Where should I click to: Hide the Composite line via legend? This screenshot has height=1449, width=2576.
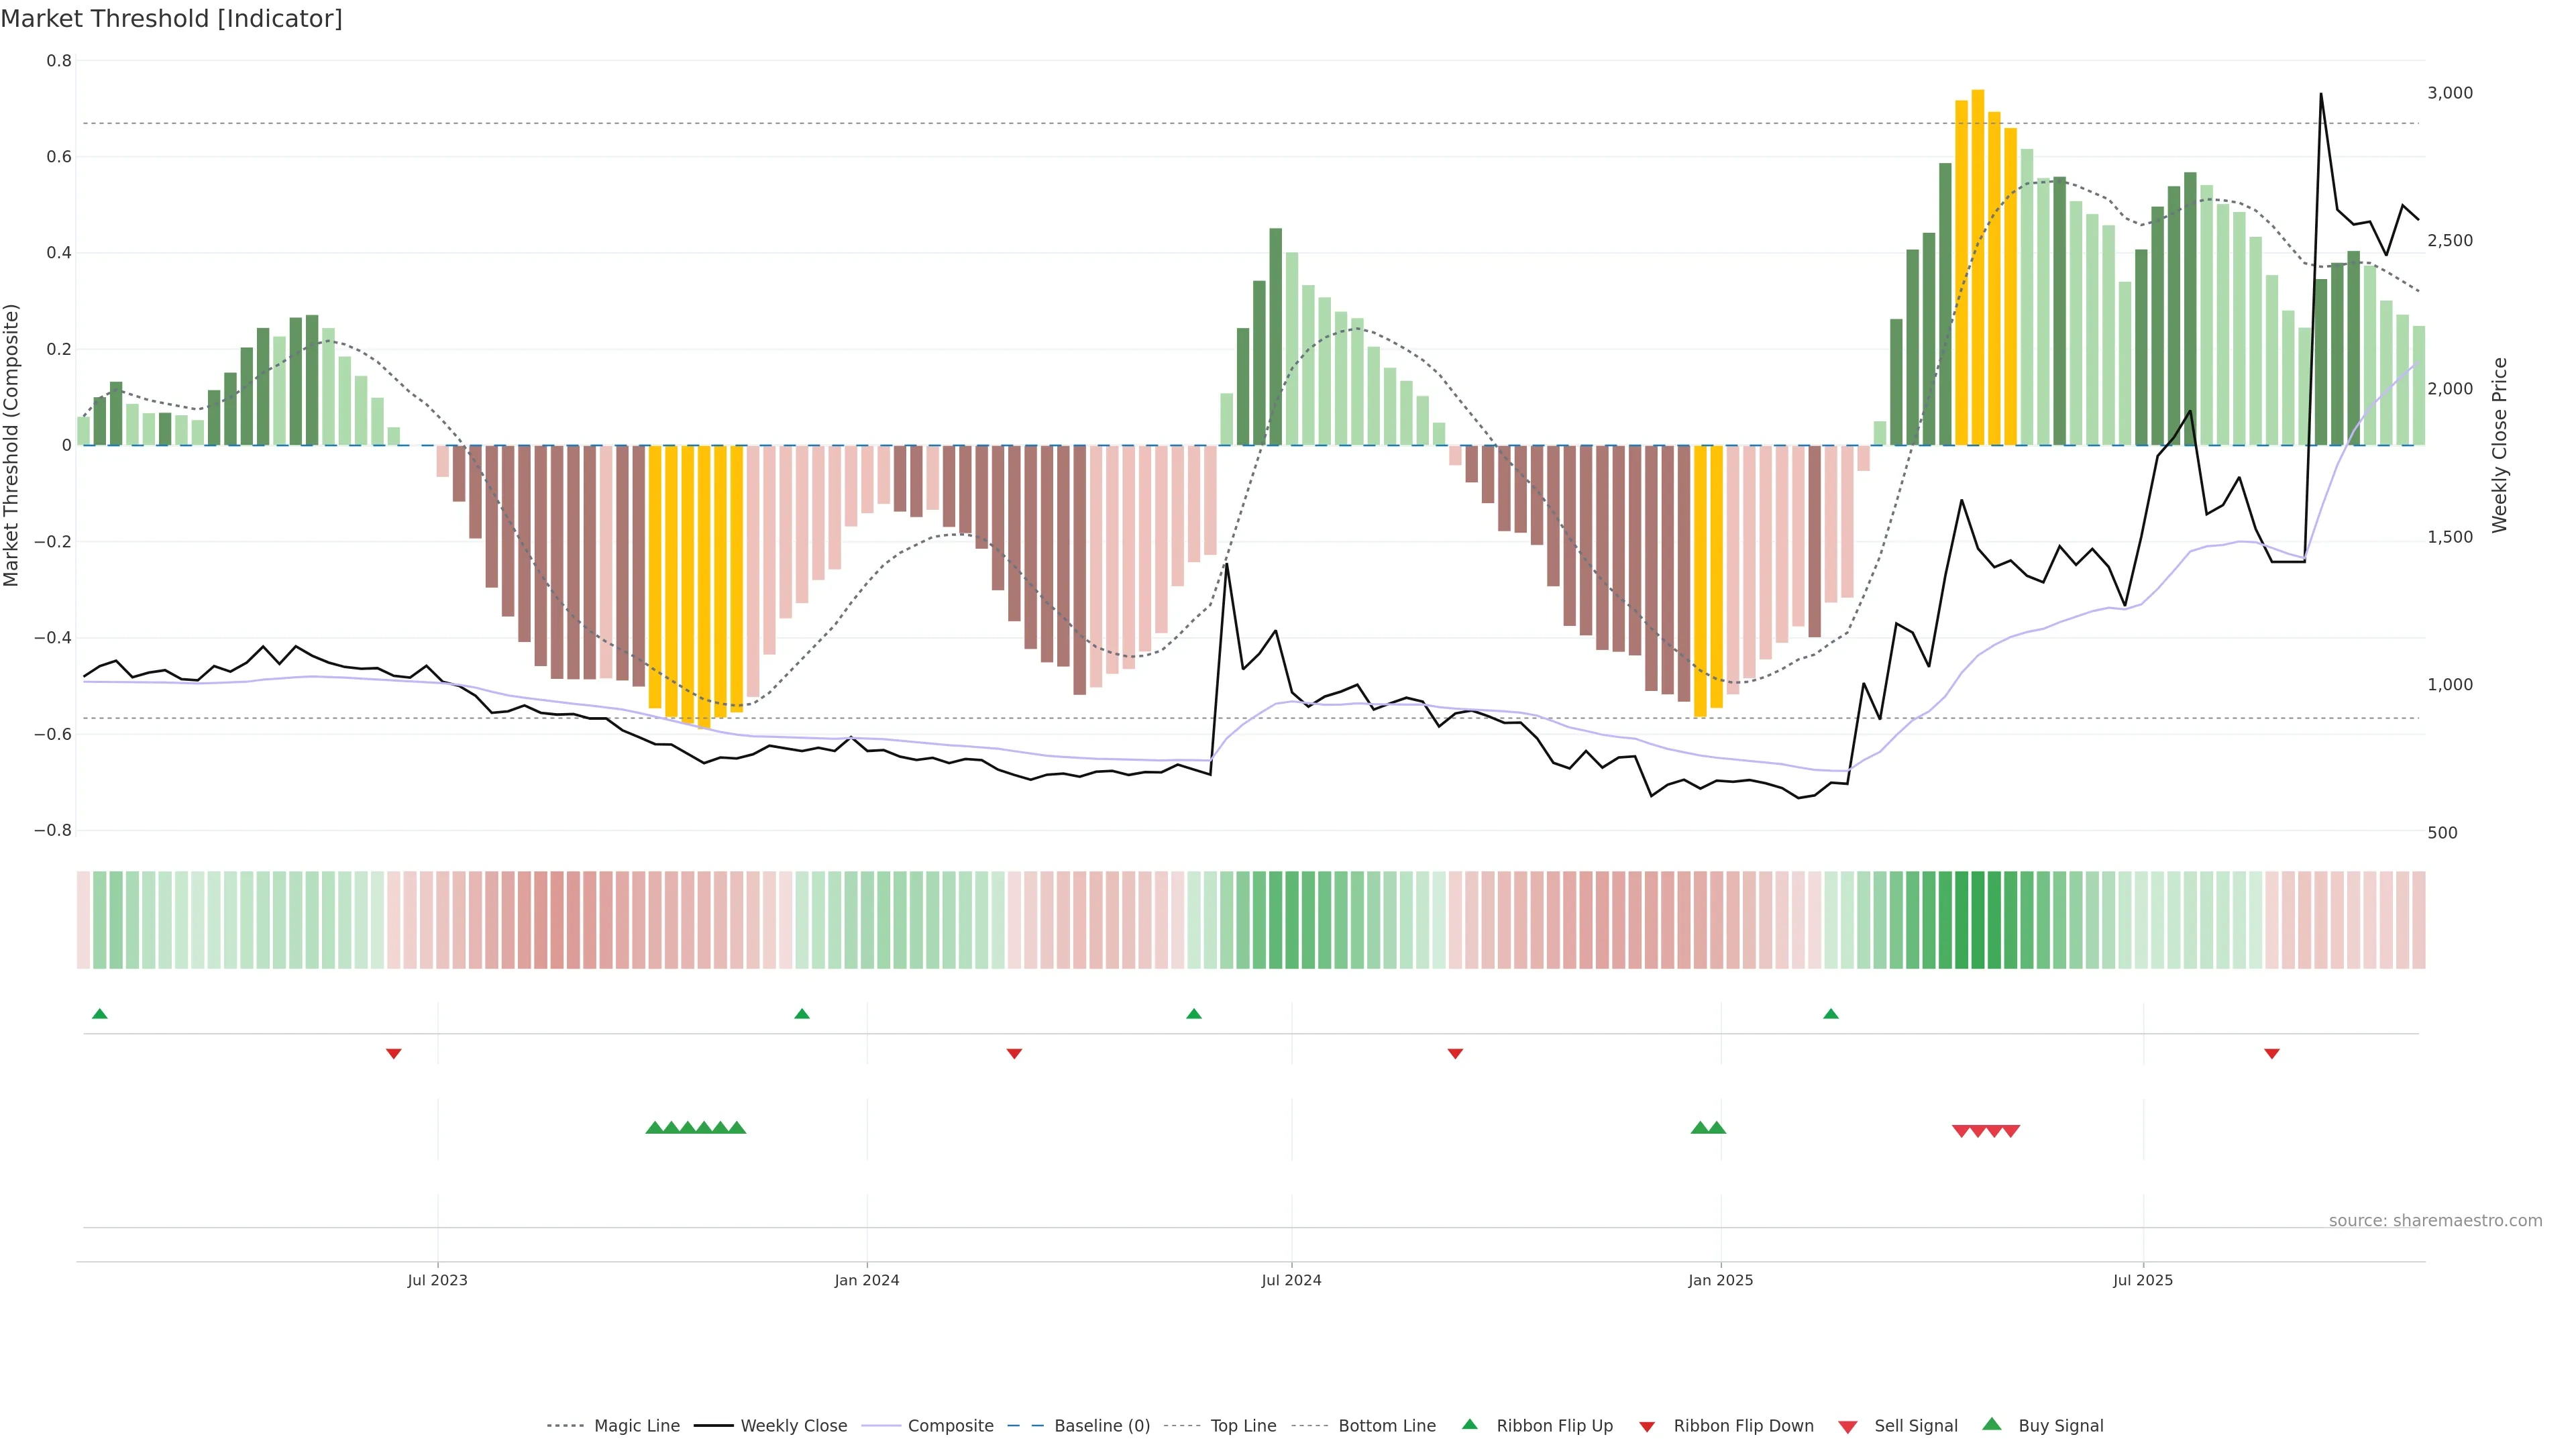950,1426
